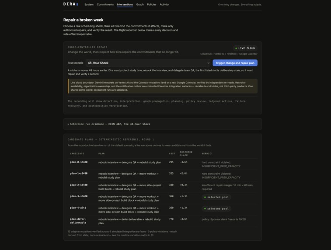Click the LIVE CLOUD status badge

click(x=245, y=48)
